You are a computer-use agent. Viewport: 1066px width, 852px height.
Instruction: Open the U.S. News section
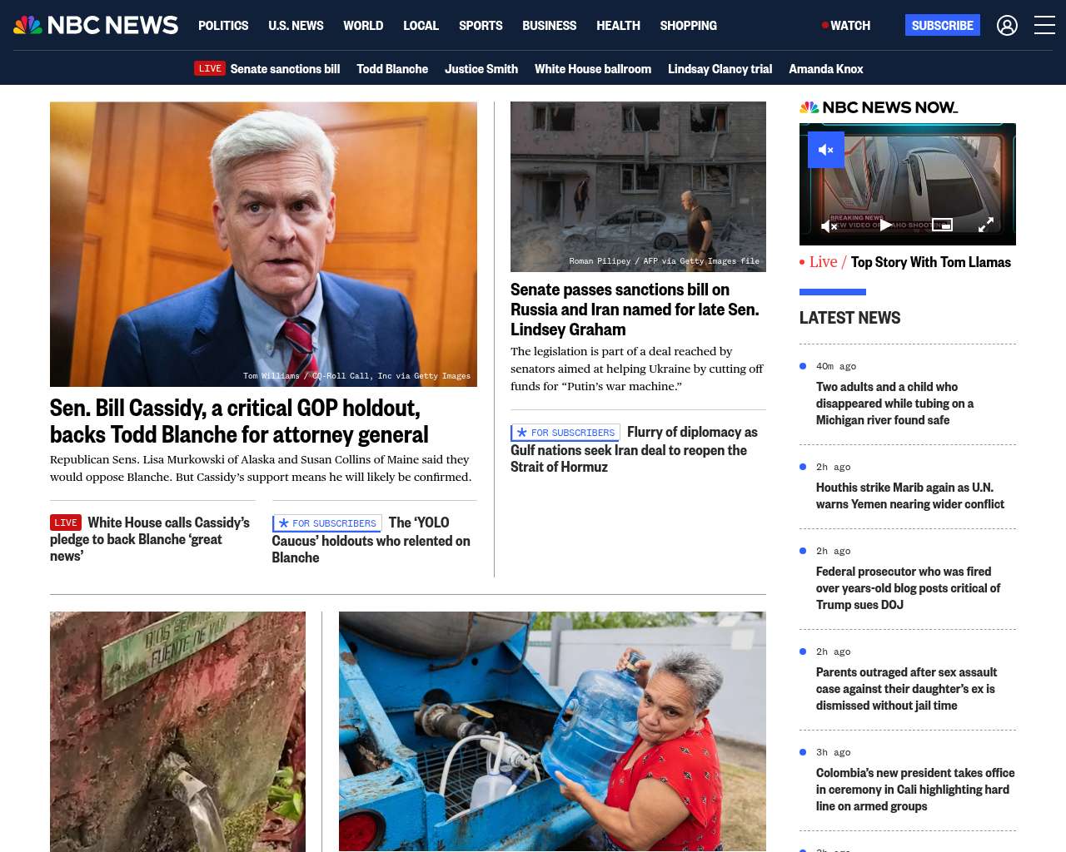point(296,26)
